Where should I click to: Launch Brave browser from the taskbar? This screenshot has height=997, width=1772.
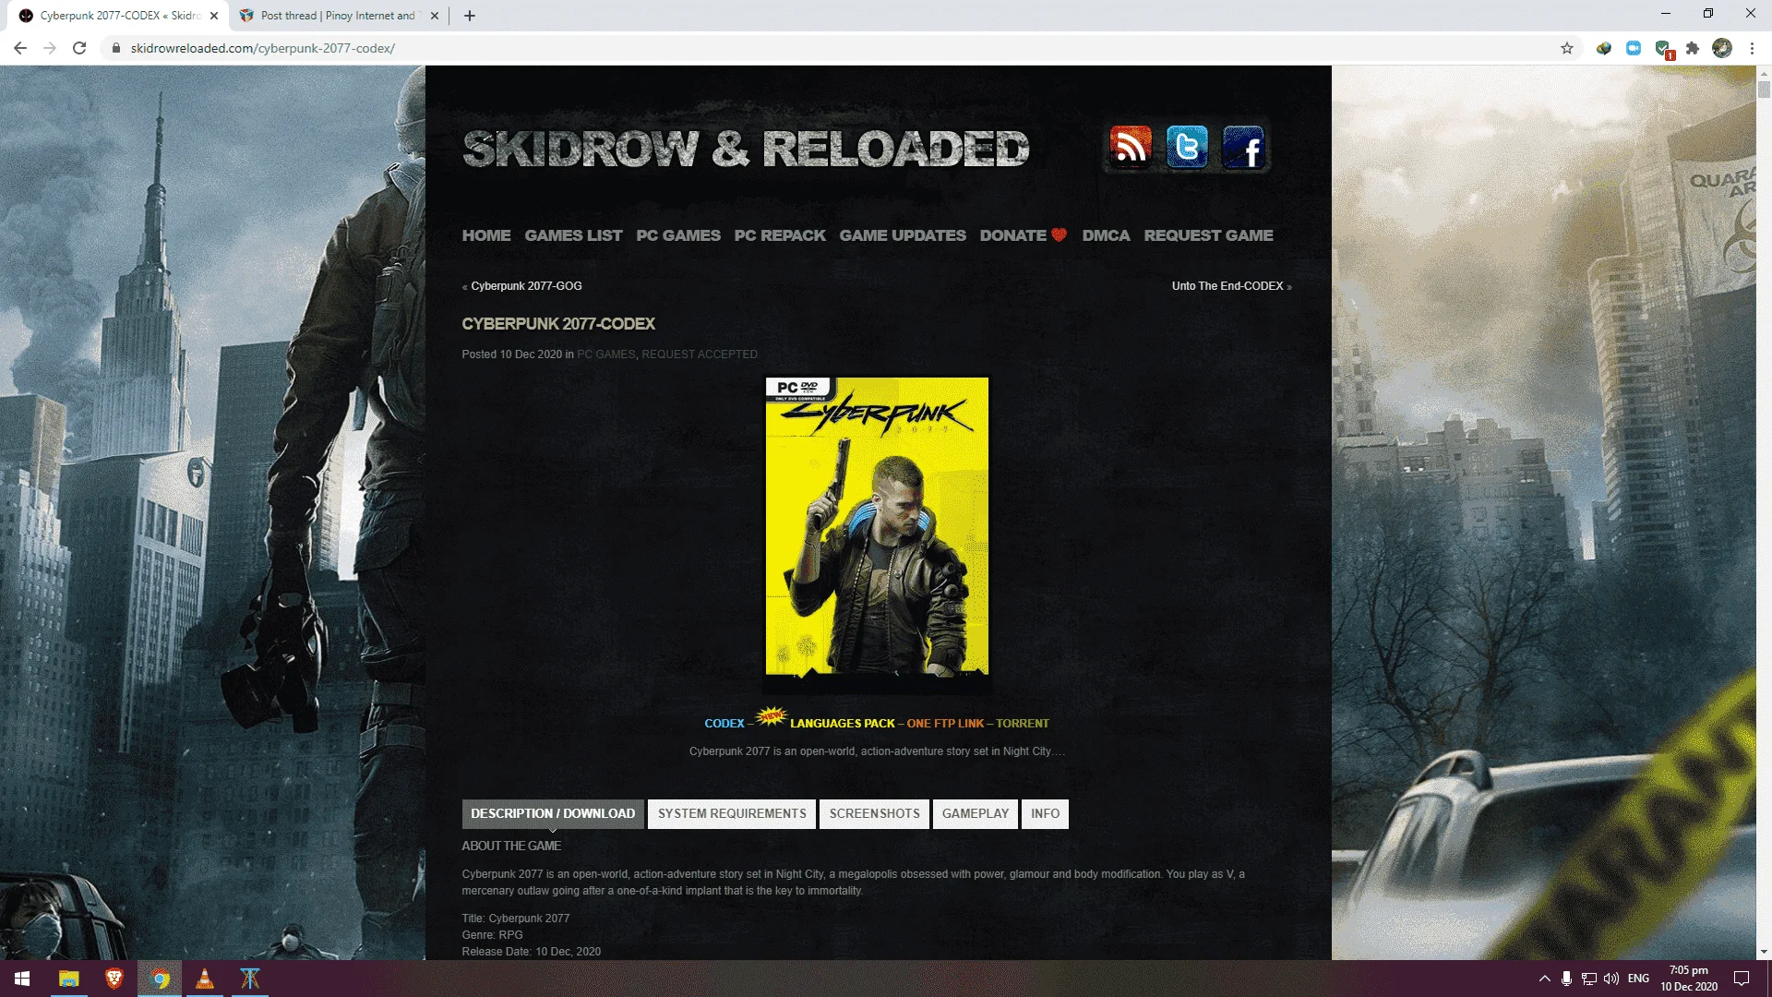pyautogui.click(x=114, y=979)
